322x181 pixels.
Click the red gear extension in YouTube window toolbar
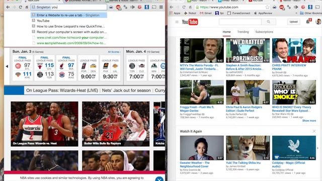click(x=303, y=7)
